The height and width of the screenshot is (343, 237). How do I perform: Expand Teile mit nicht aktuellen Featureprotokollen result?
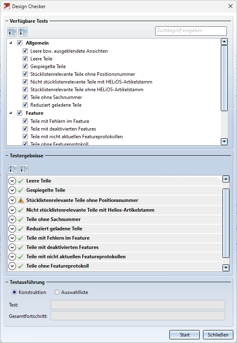(12, 257)
